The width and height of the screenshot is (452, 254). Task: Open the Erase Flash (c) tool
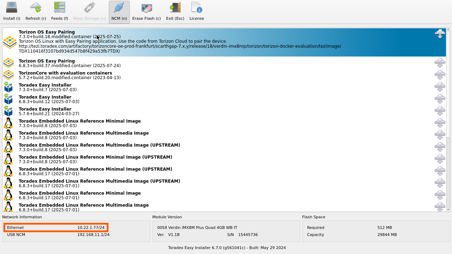coord(146,12)
